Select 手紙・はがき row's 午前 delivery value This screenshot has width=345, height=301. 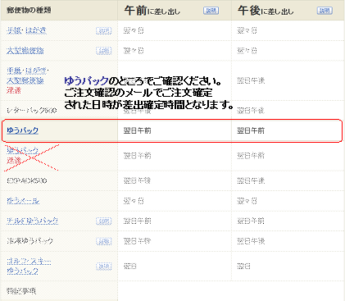coord(134,30)
